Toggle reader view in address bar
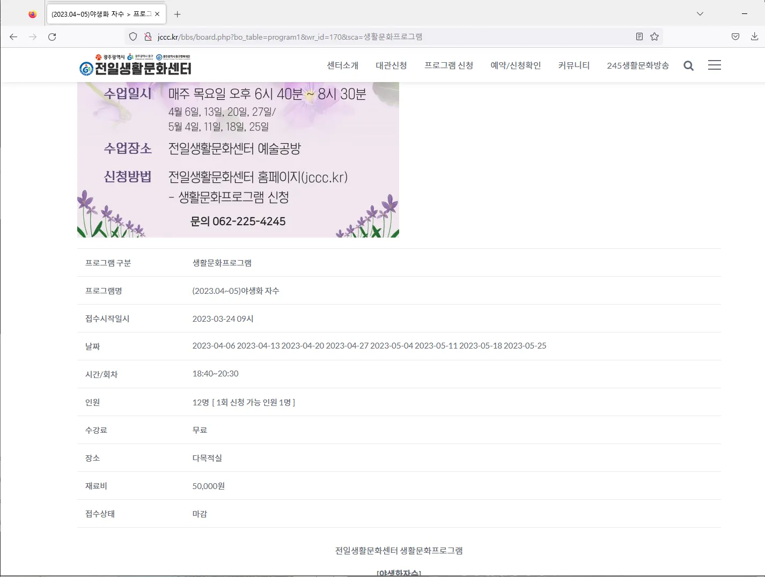The width and height of the screenshot is (765, 577). point(639,36)
